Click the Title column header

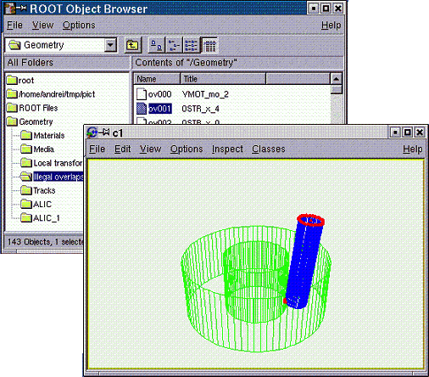pos(223,79)
